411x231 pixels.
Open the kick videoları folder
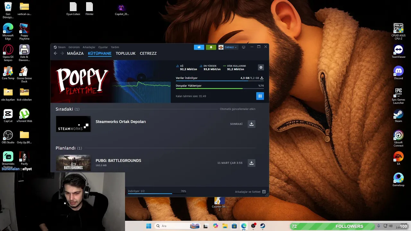[x=24, y=94]
